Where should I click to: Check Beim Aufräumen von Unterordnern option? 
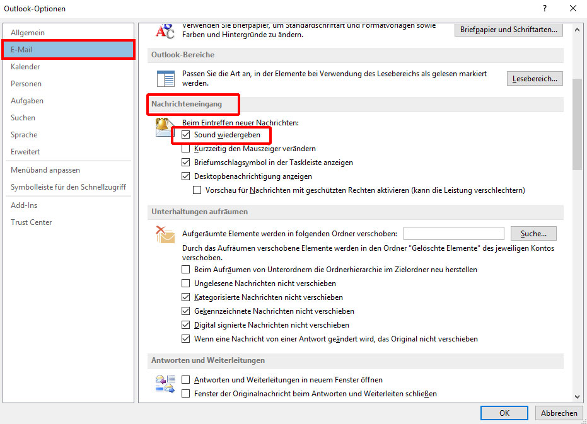coord(185,270)
